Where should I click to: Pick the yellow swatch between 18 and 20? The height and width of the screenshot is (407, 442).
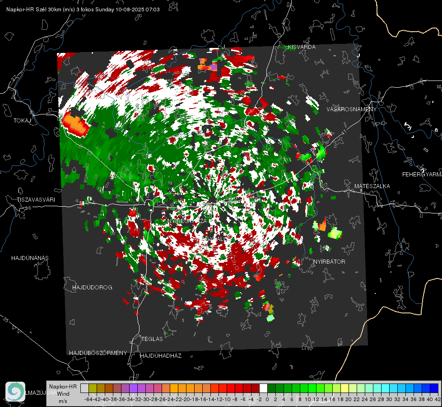[344, 388]
